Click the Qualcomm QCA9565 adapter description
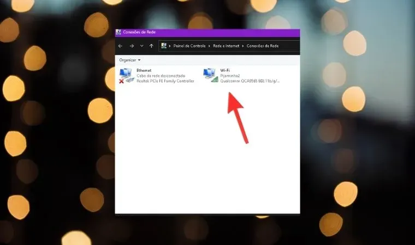Screen dimensions: 415x245 pos(250,81)
